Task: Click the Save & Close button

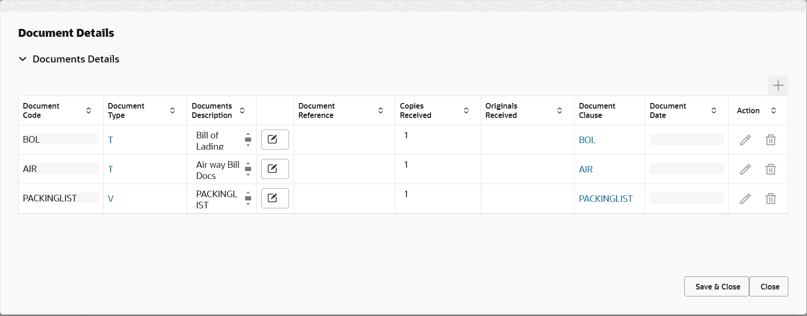Action: [x=716, y=286]
